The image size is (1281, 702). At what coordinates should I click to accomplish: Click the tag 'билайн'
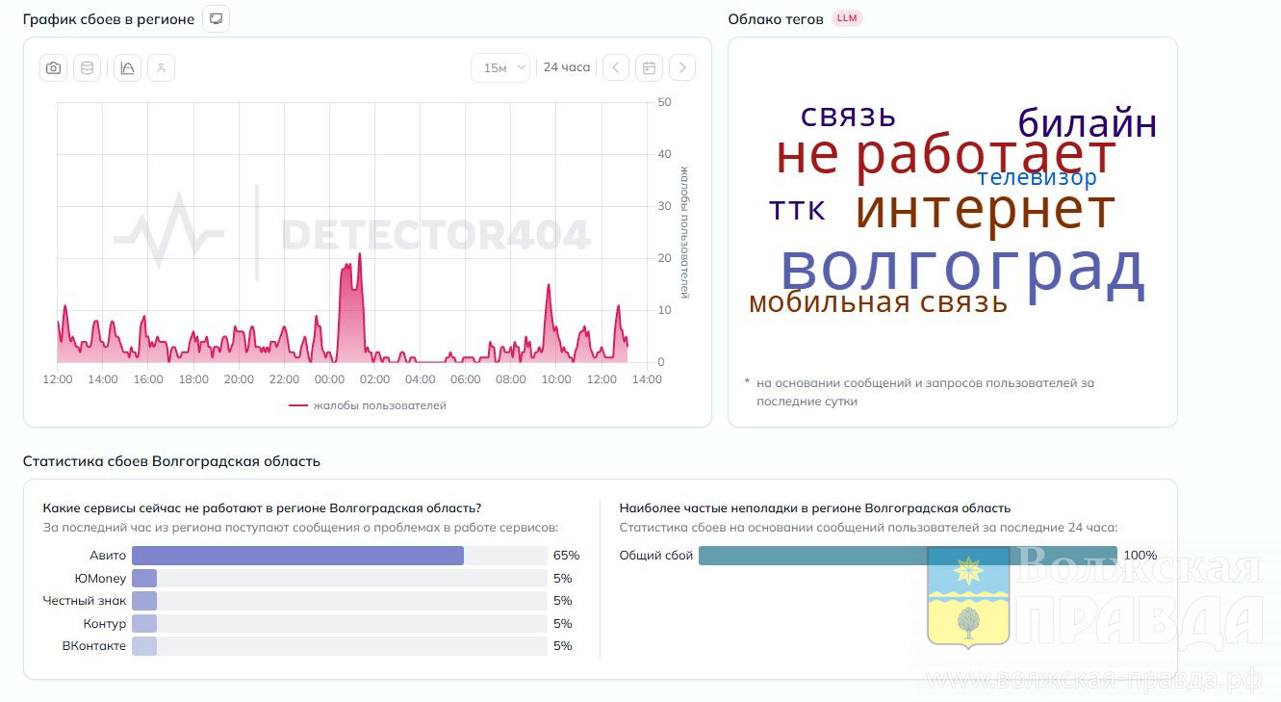coord(1088,124)
